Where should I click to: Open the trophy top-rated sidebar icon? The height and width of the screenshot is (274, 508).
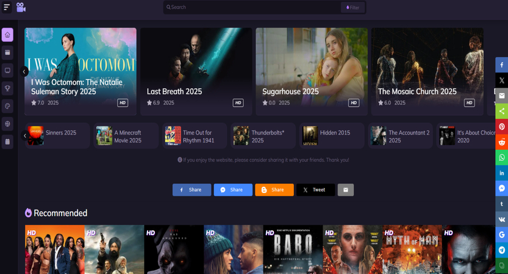(x=7, y=88)
